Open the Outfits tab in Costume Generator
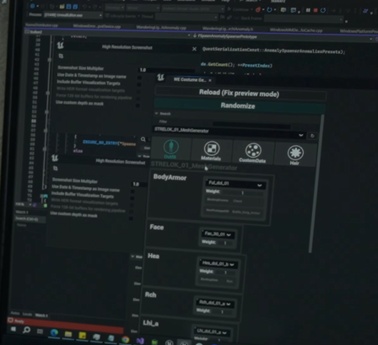 (x=170, y=148)
